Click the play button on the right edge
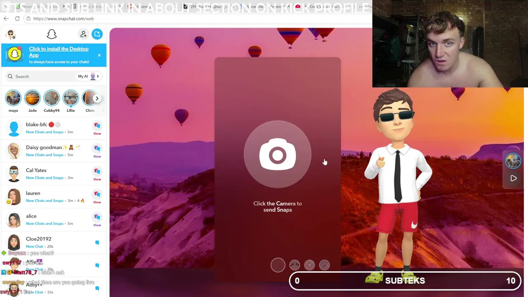The image size is (528, 297). [514, 178]
